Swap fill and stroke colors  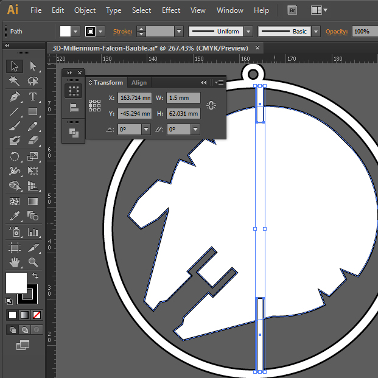pos(35,275)
